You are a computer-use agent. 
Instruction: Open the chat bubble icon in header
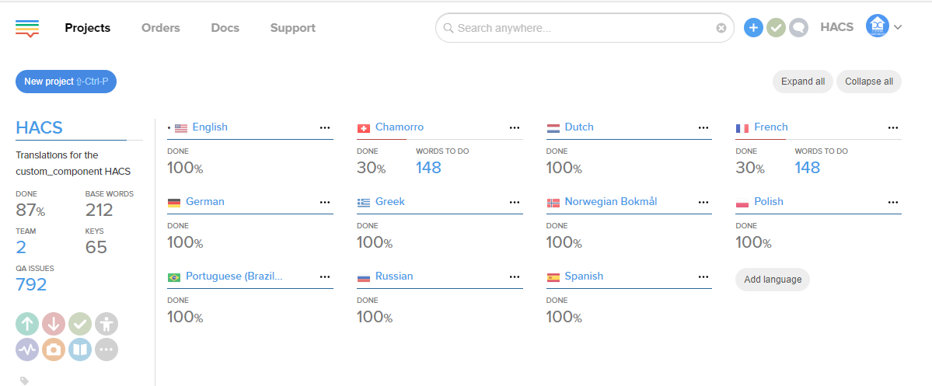798,28
